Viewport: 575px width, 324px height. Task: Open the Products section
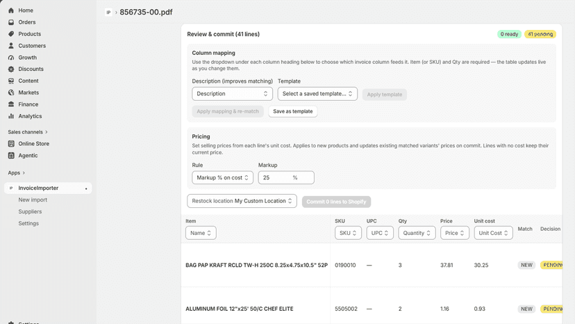[30, 34]
